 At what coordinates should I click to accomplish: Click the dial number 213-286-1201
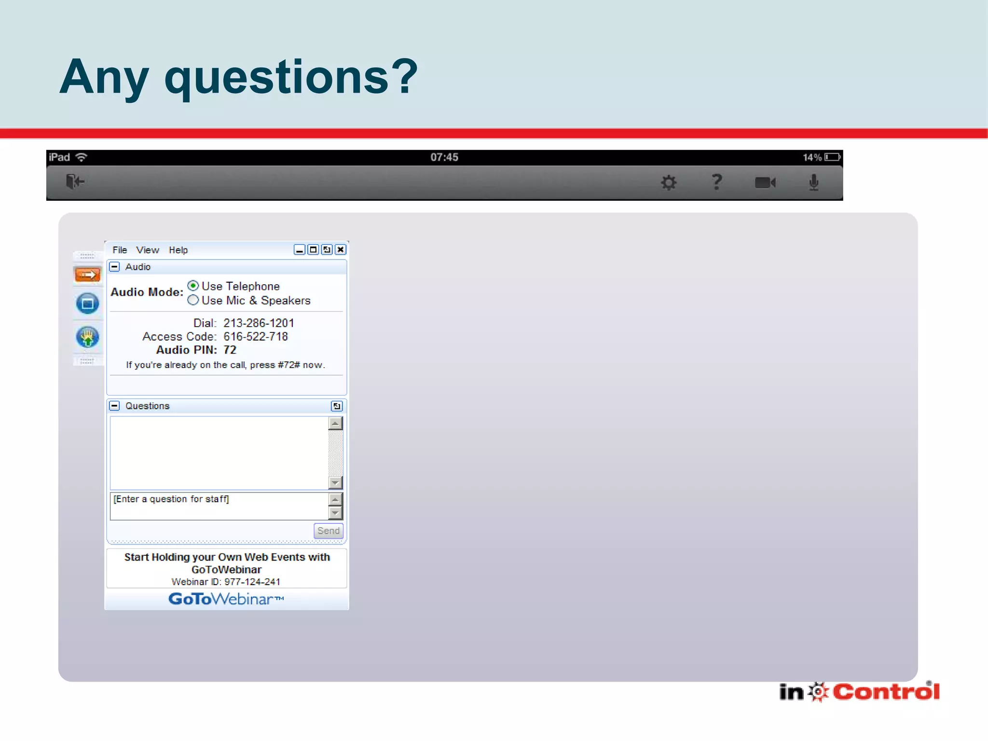pos(259,323)
